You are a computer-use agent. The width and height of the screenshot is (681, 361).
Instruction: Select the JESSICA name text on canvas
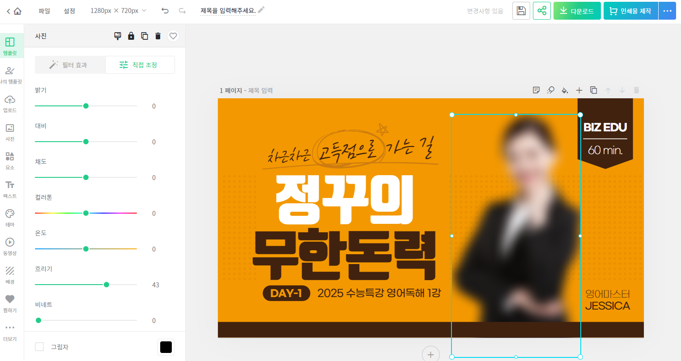(x=608, y=306)
